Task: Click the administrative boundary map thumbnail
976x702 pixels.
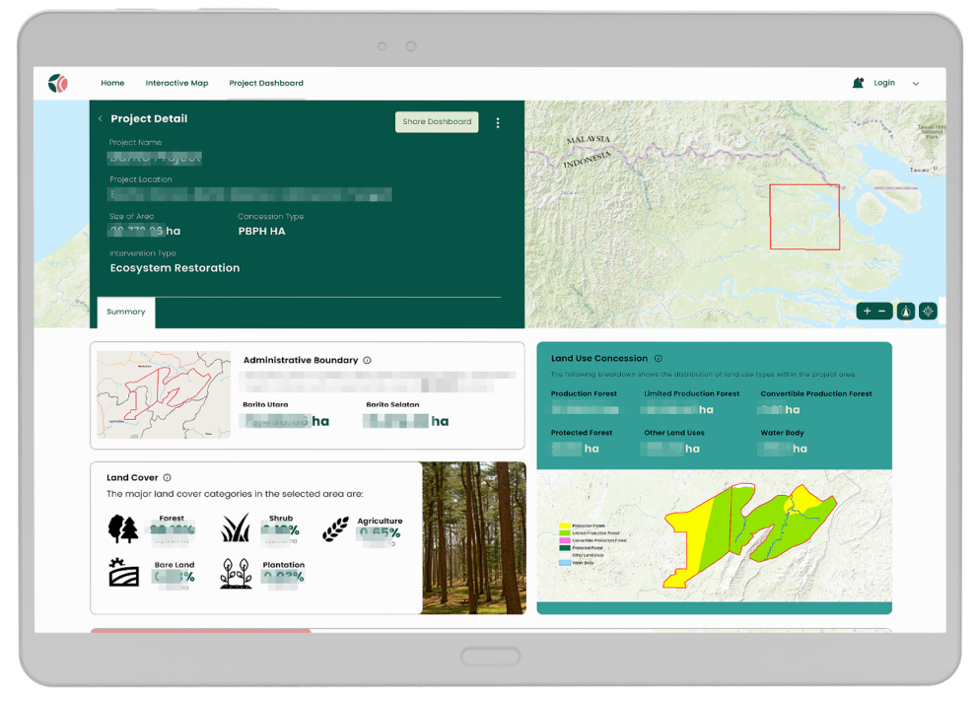Action: pyautogui.click(x=164, y=394)
